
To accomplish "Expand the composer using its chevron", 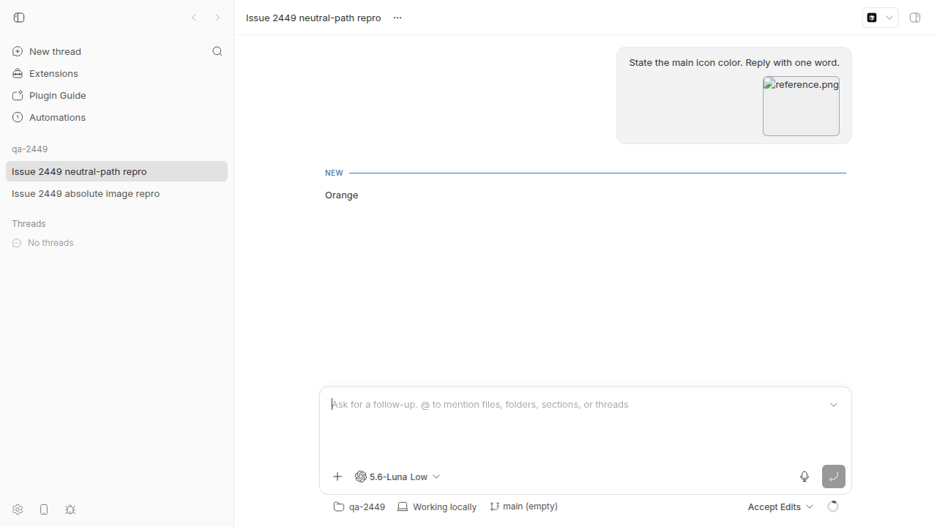I will click(834, 405).
